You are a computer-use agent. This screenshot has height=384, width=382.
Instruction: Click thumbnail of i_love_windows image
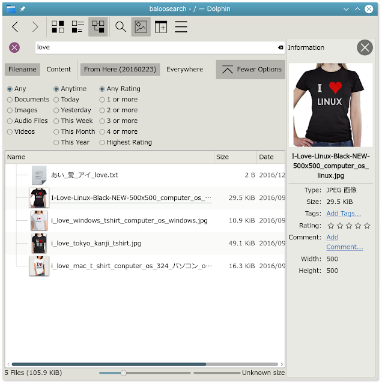[39, 220]
